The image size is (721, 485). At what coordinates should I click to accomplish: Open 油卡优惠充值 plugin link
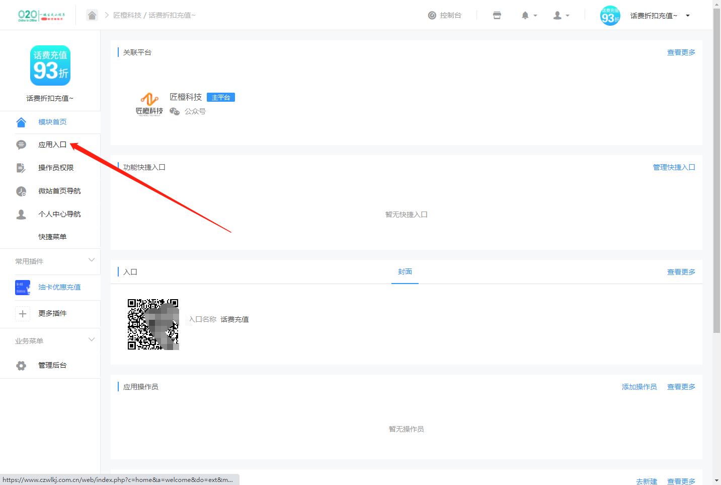59,287
